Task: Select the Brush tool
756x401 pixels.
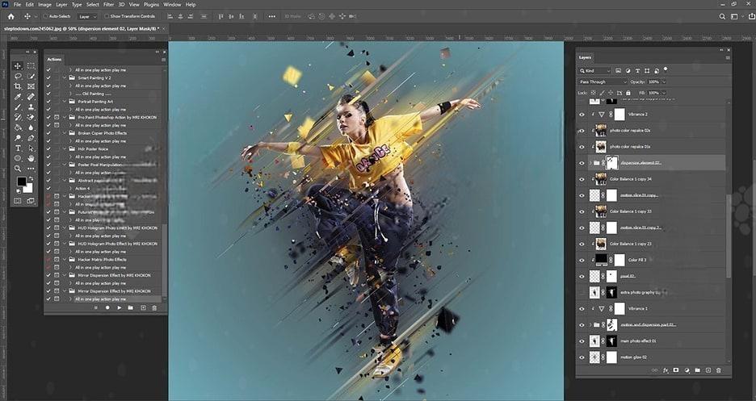Action: click(18, 107)
